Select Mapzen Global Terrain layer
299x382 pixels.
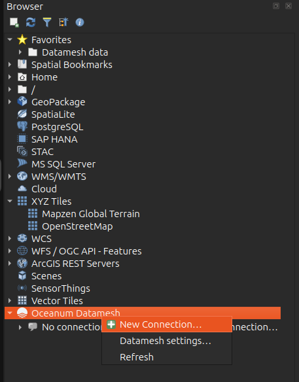[91, 214]
